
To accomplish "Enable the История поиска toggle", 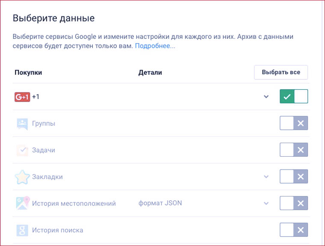I will pos(294,230).
